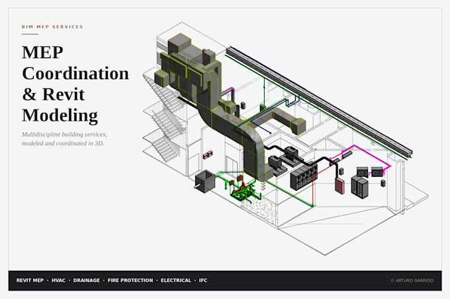Click "REVIT MEP" in the footer bar
450x299 pixels.
[30, 281]
